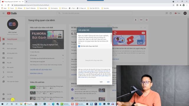Image resolution: width=189 pixels, height=106 pixels.
Task: Open first published video thumbnail
Action: (33, 87)
